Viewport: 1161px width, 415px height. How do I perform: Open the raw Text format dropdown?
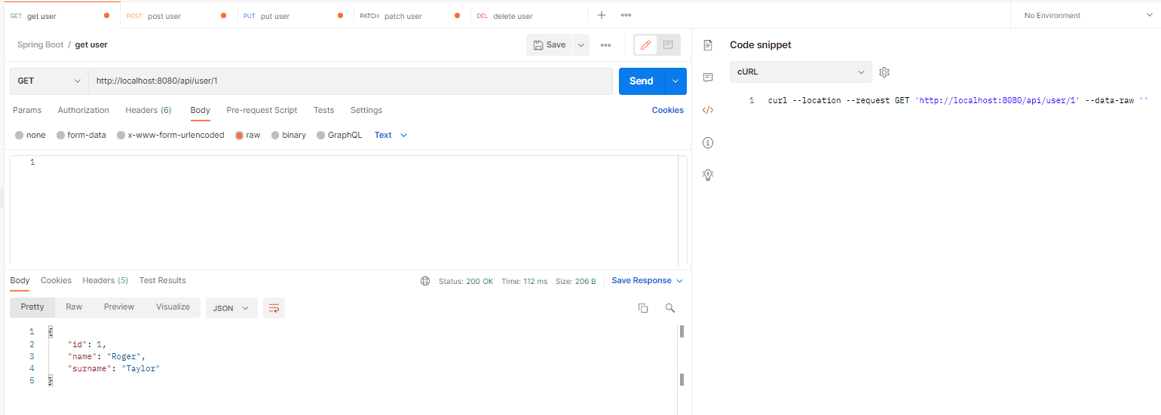[391, 136]
